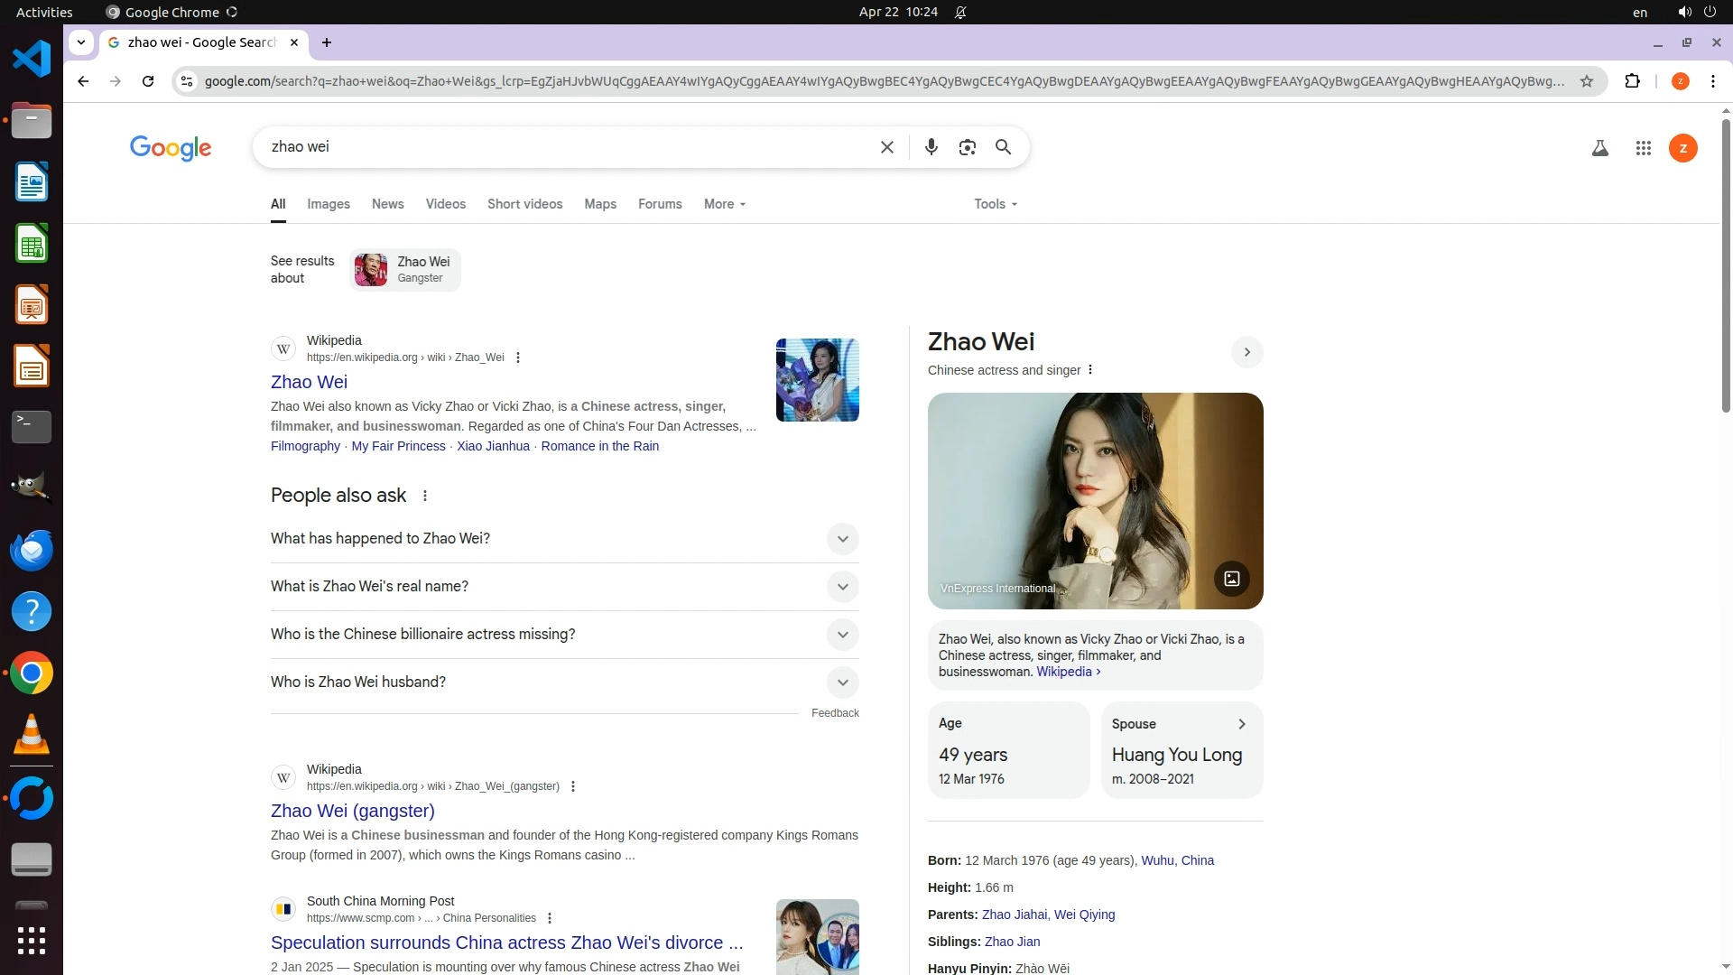
Task: Click the voice search microphone icon
Action: point(931,147)
